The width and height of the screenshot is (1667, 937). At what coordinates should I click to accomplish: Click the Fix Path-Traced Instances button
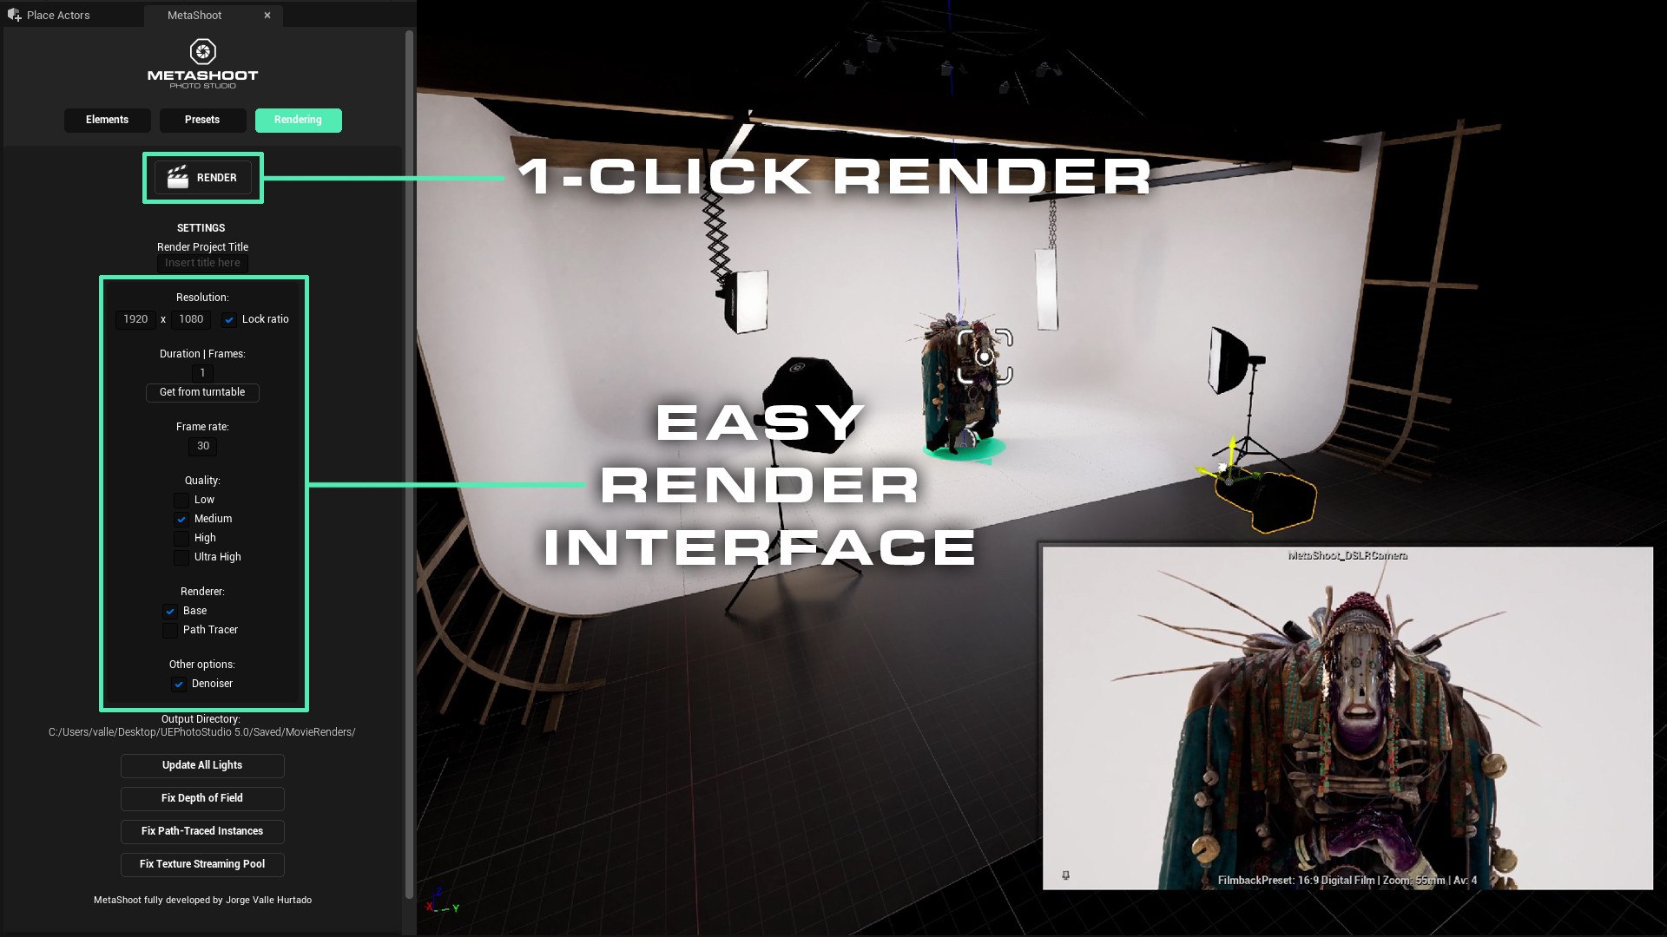pyautogui.click(x=201, y=830)
